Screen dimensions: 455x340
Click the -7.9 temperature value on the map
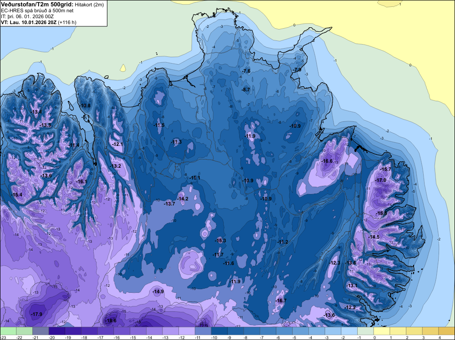pyautogui.click(x=297, y=70)
